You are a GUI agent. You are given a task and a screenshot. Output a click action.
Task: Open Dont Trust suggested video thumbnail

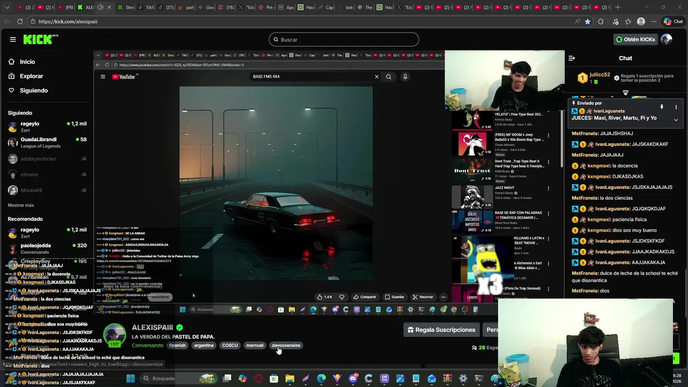tap(472, 171)
